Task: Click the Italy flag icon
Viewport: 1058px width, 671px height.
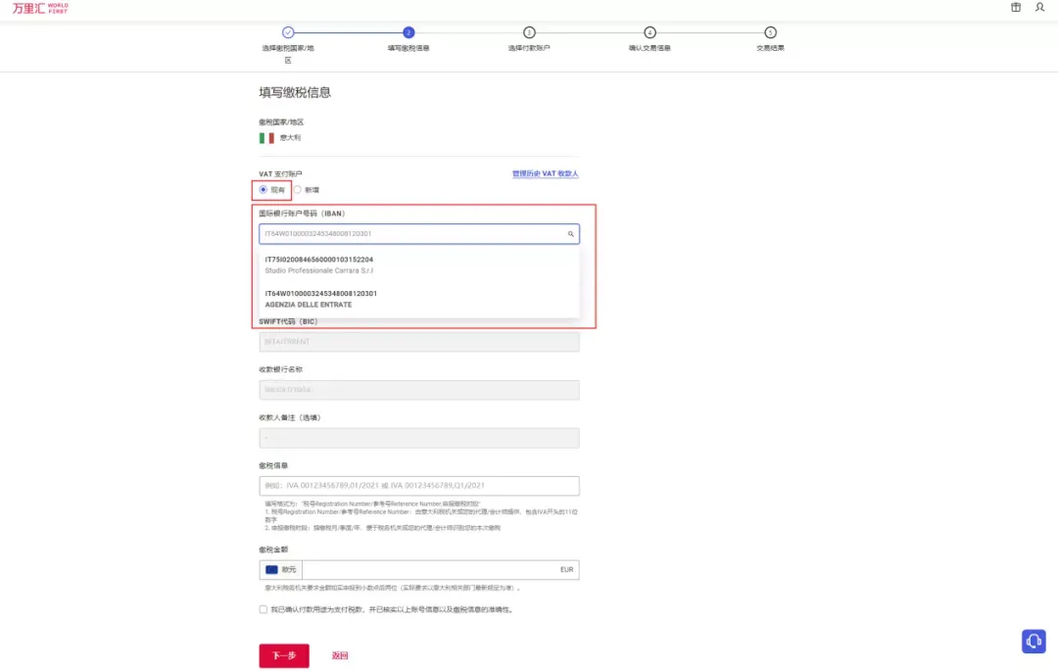Action: [266, 138]
